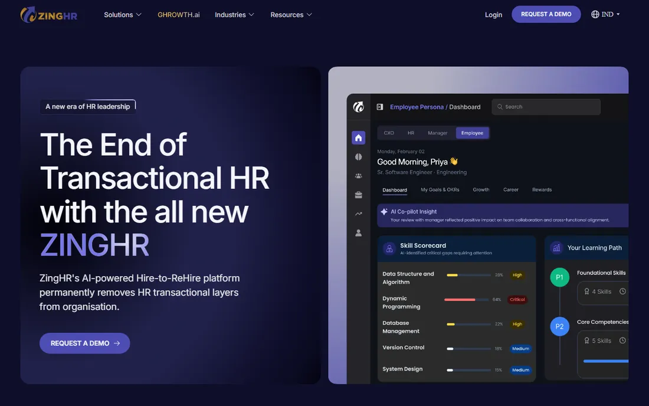The width and height of the screenshot is (649, 406).
Task: Click header Request a Demo button
Action: coord(546,14)
